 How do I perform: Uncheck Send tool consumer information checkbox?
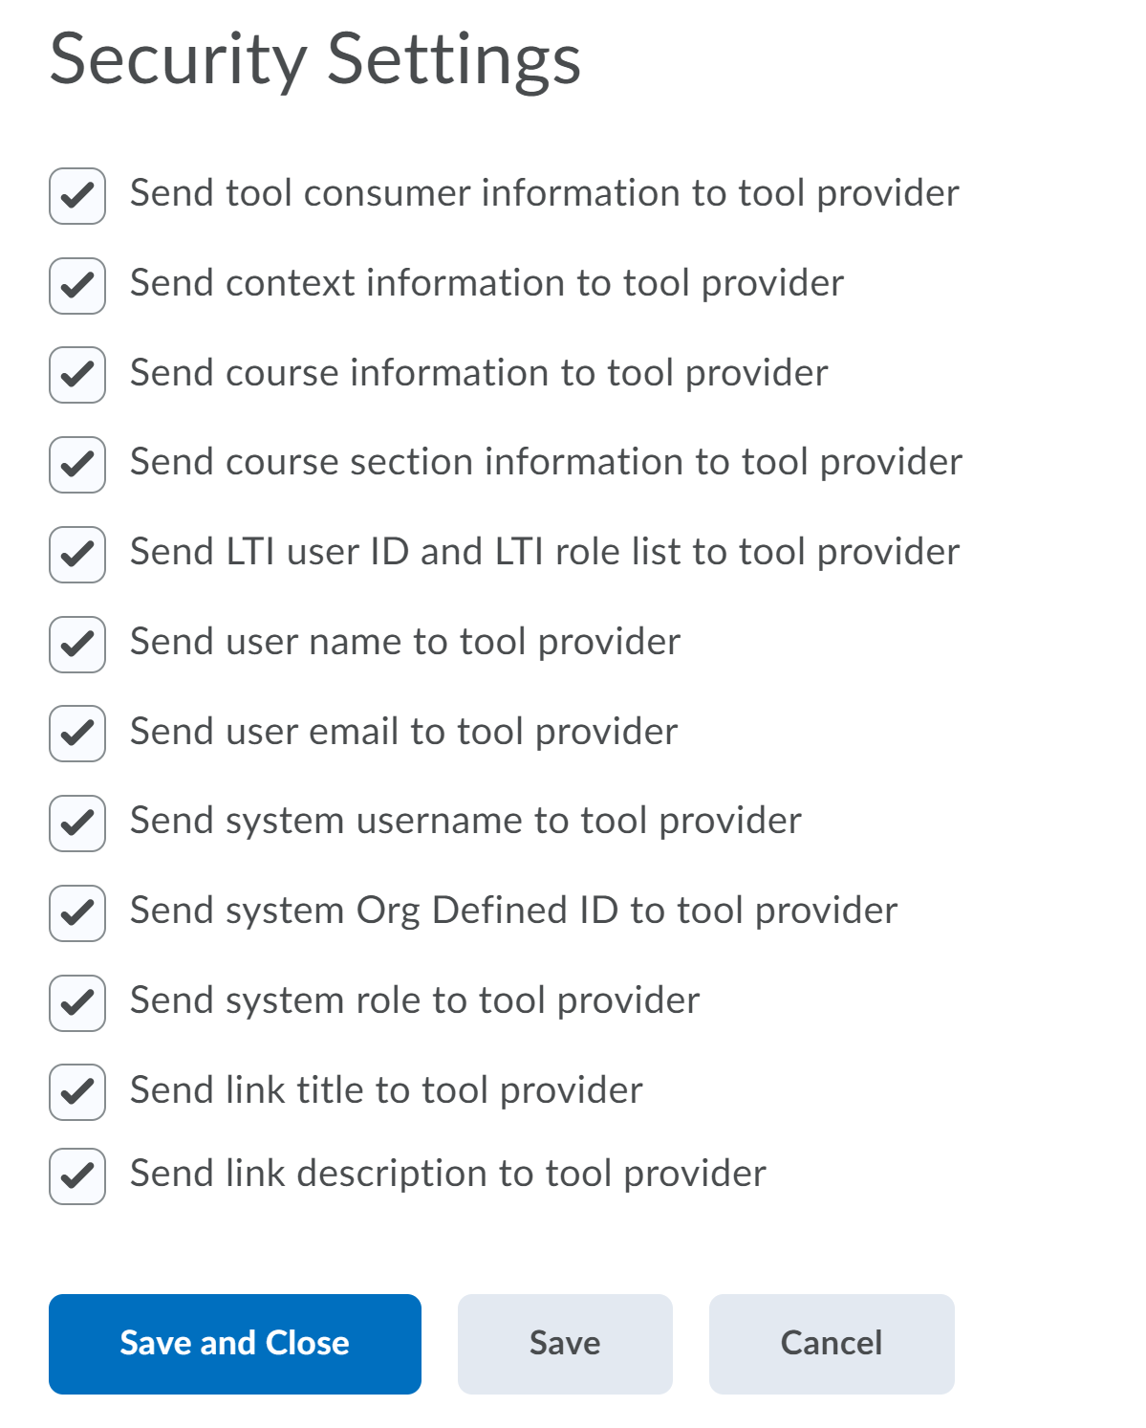click(x=77, y=196)
